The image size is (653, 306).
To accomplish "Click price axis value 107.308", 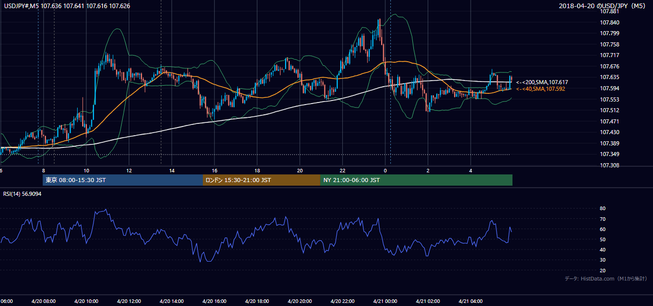I will tap(611, 165).
